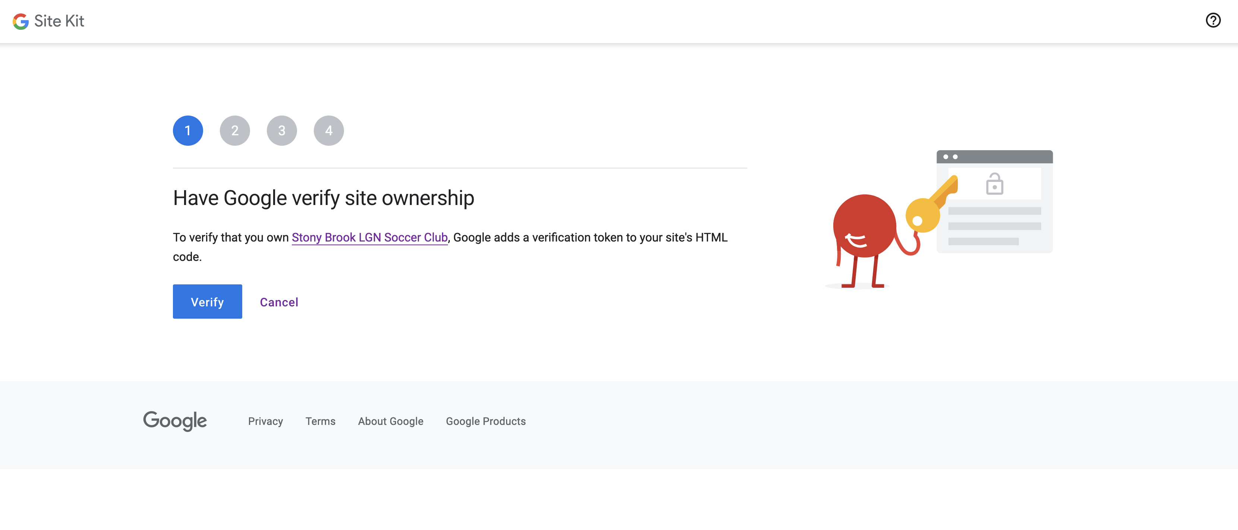Open the help question-mark icon

pyautogui.click(x=1213, y=20)
